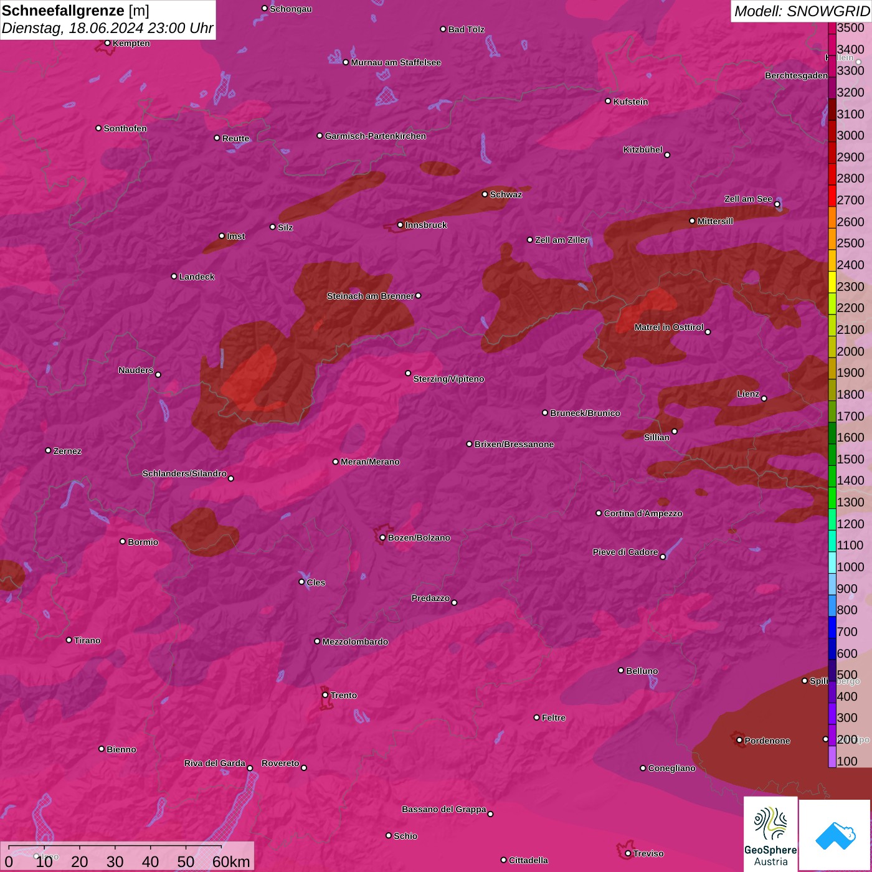Click the Meran/Merano label
Viewport: 872px width, 872px height.
tap(371, 462)
